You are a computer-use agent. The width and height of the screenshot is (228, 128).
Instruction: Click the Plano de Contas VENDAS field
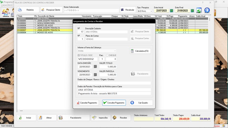pos(106,39)
